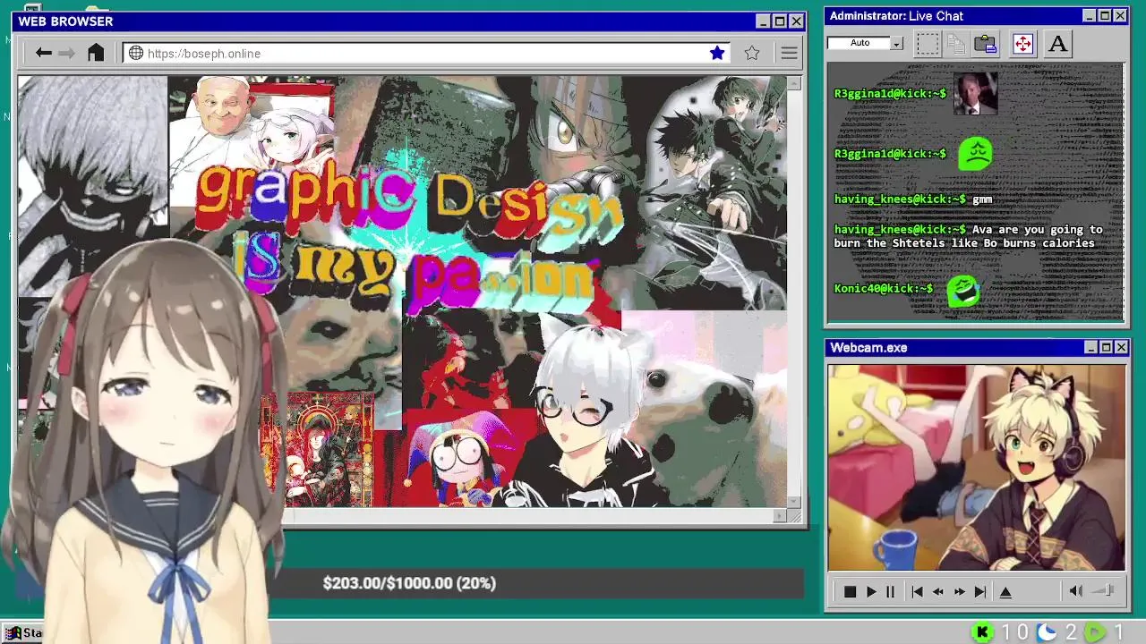Go forward in the Web Browser

pyautogui.click(x=66, y=54)
